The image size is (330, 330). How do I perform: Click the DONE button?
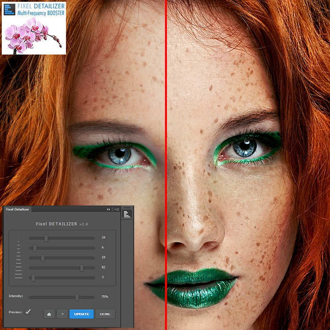(x=105, y=314)
